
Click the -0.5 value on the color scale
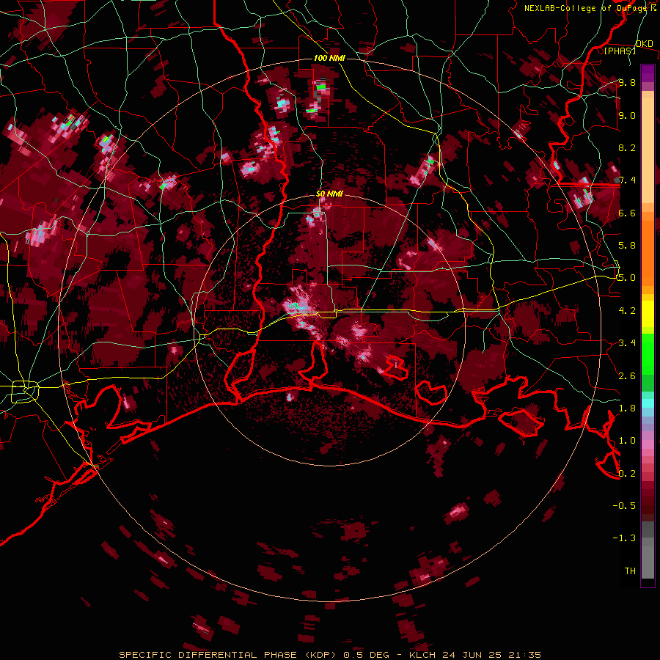(624, 505)
